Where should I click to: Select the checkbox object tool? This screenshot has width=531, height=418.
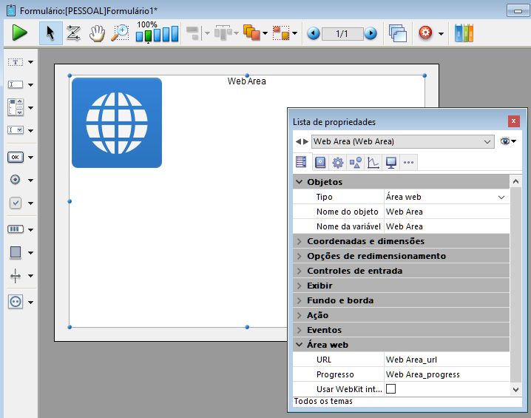(16, 203)
